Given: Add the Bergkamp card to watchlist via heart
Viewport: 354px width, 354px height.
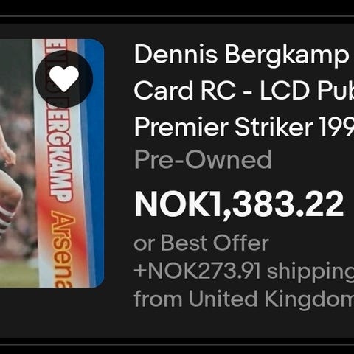Looking at the screenshot, I should pyautogui.click(x=64, y=79).
